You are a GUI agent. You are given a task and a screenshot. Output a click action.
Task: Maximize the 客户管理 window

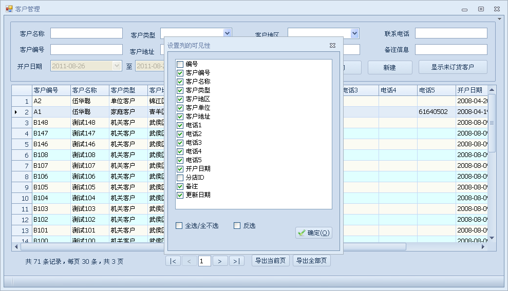point(481,9)
